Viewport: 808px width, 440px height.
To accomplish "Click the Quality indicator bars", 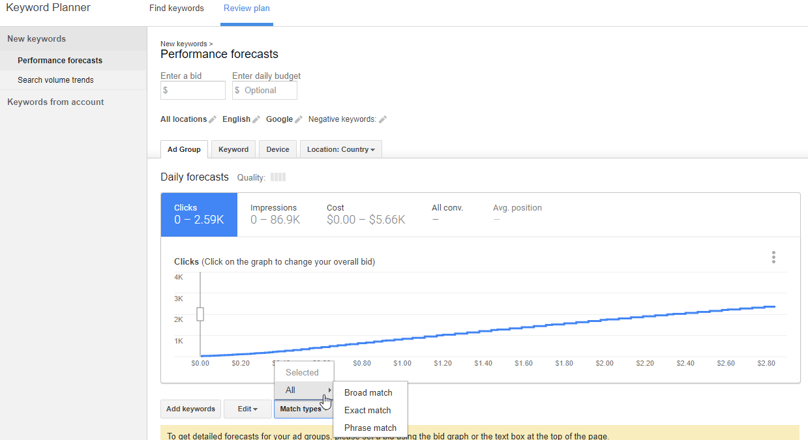I will 278,177.
